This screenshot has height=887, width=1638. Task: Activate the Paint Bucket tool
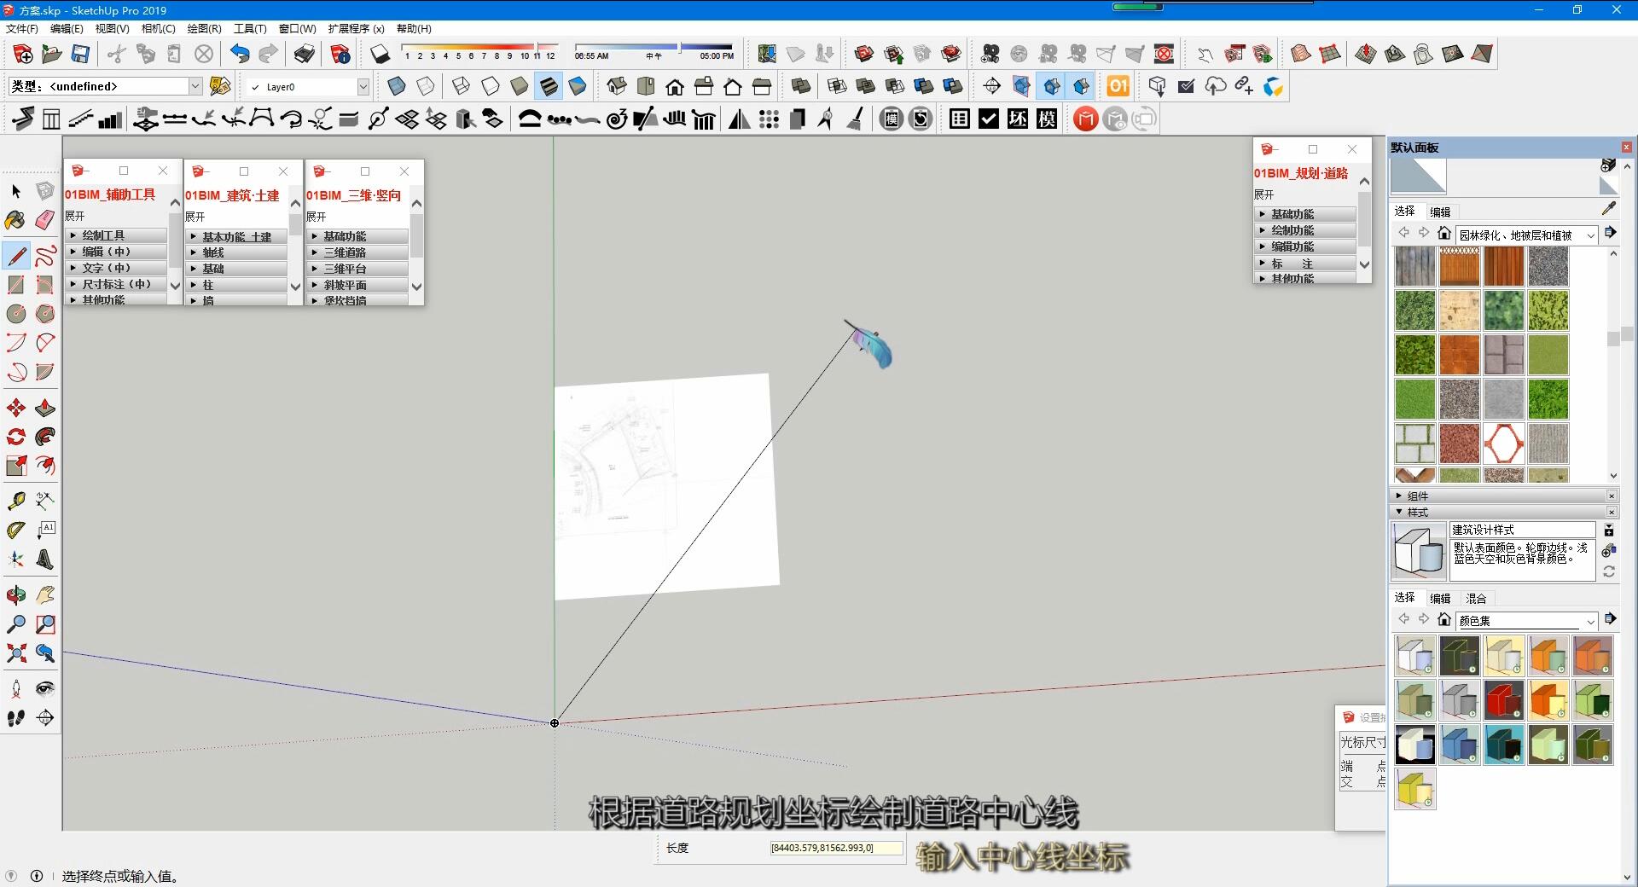(16, 220)
